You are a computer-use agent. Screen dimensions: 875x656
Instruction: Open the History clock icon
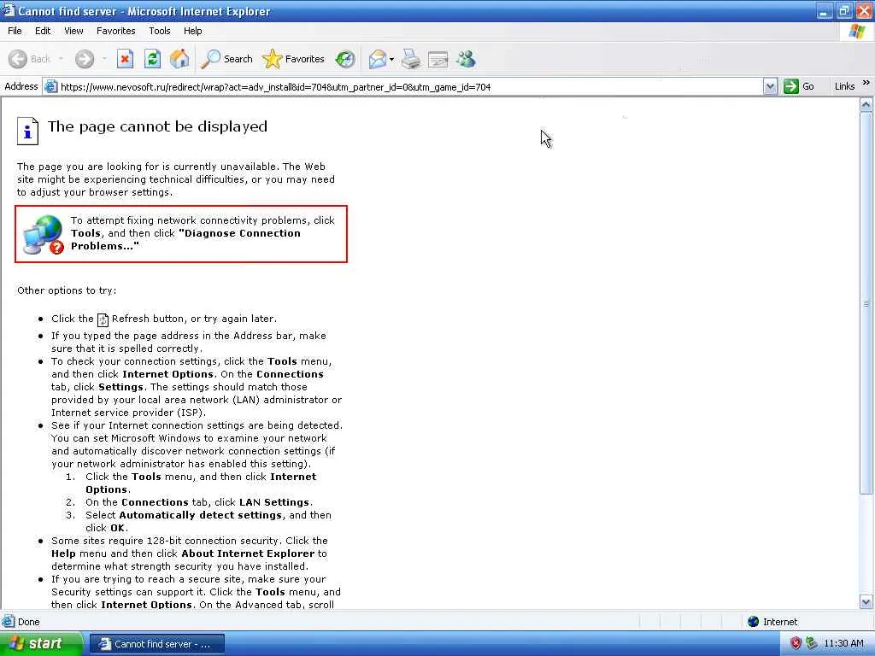tap(345, 59)
